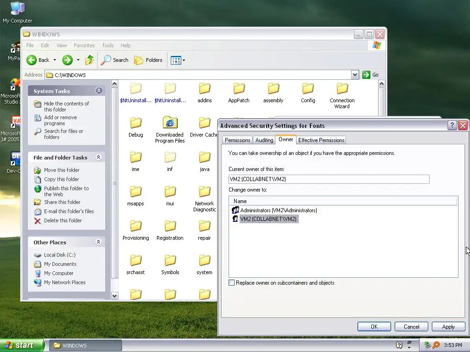Screen dimensions: 470x352
Task: Switch to Effective Permissions tab
Action: [x=321, y=140]
